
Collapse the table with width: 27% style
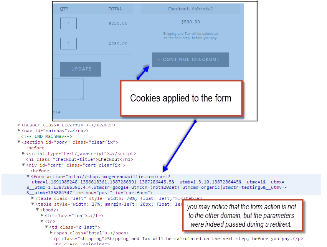(33, 204)
